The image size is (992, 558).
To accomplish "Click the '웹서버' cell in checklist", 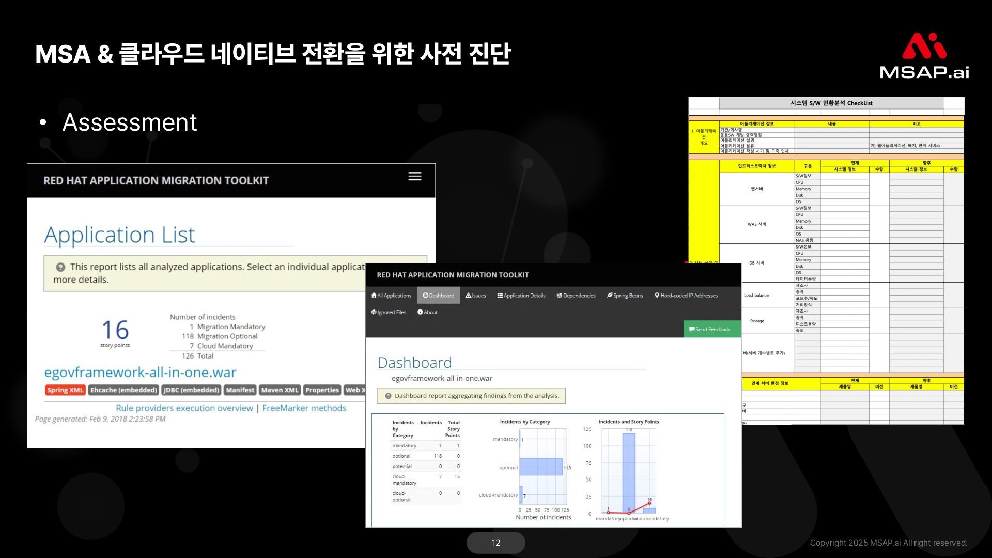I will (x=756, y=189).
